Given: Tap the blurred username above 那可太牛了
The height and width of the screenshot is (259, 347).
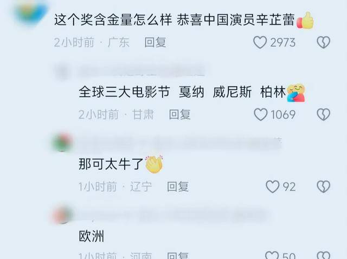Looking at the screenshot, I should coord(179,143).
